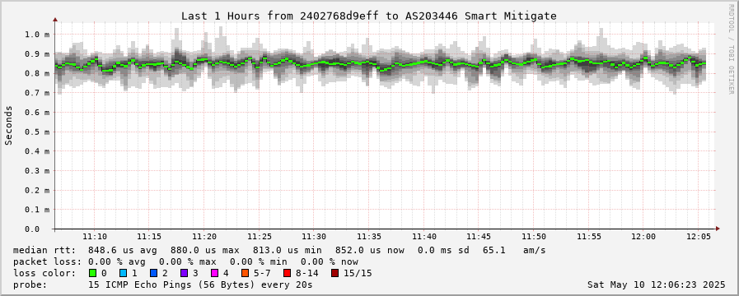The image size is (739, 296).
Task: Click the "0.3 m" y-axis value
Action: (37, 171)
